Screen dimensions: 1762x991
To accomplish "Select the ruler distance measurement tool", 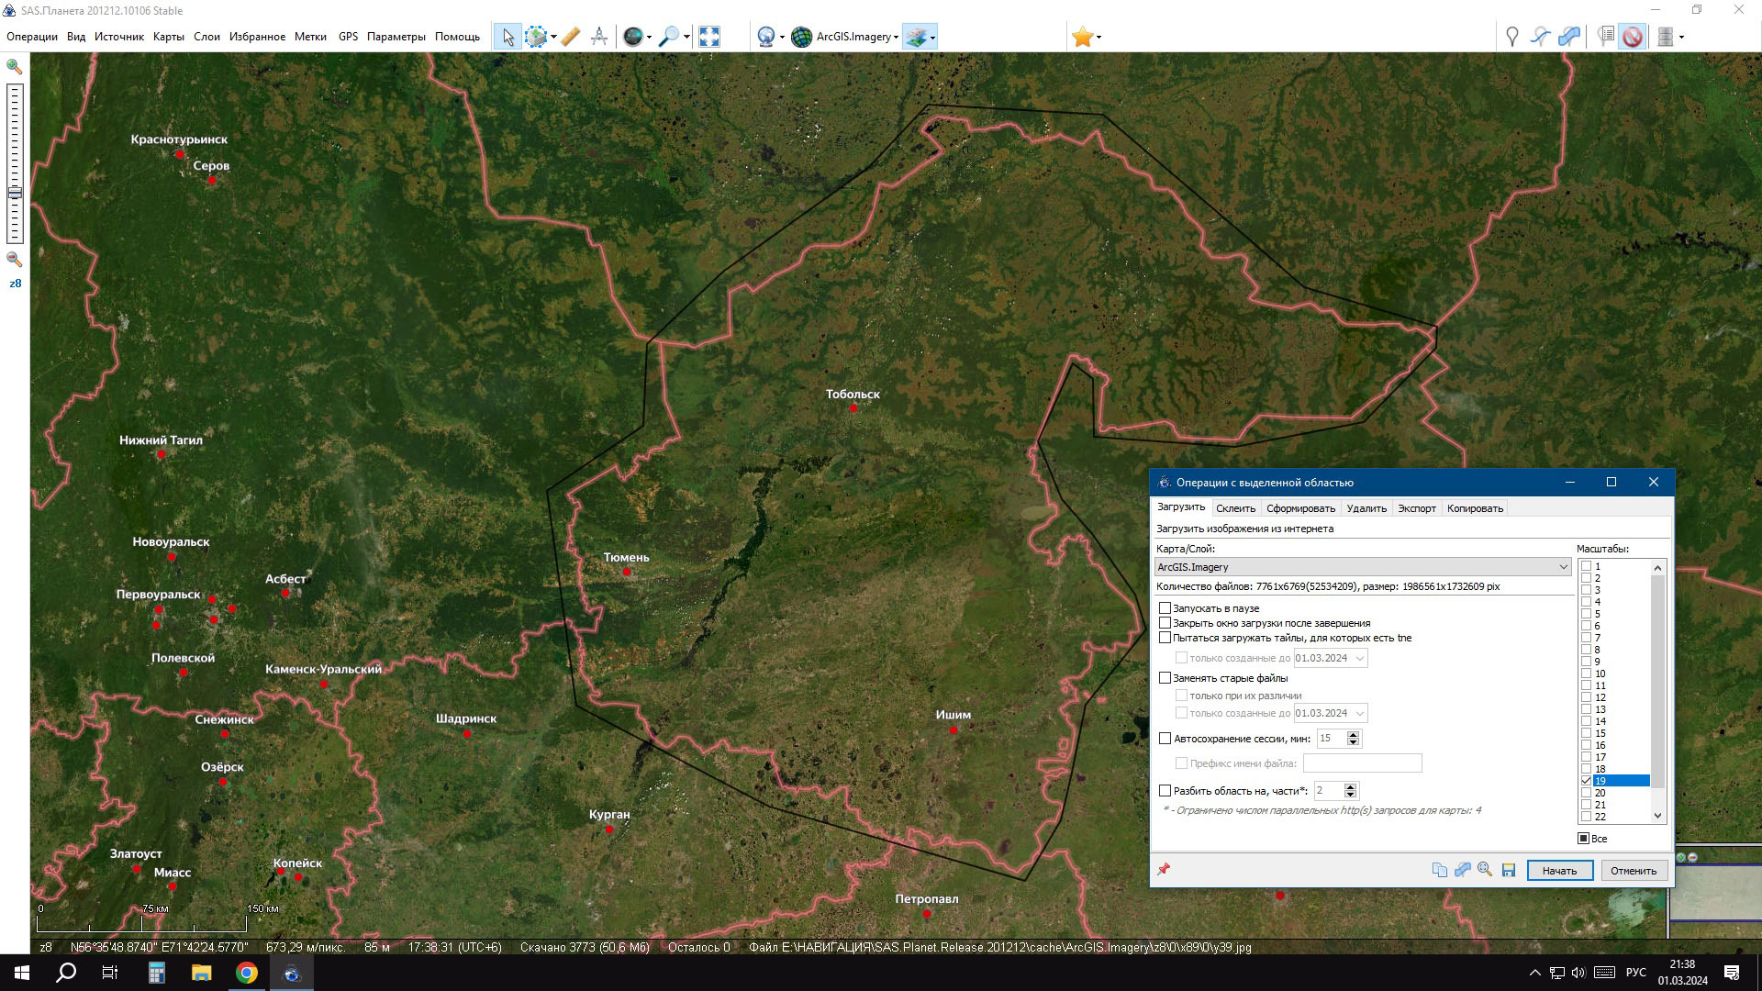I will [570, 37].
